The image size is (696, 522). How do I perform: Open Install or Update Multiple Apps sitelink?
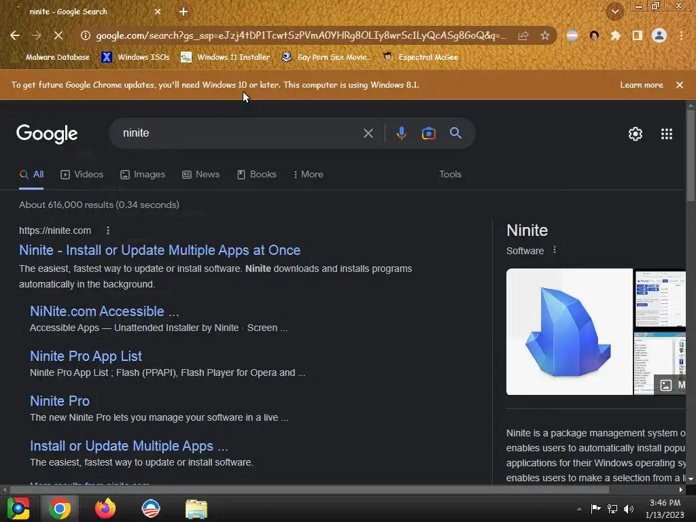tap(128, 446)
